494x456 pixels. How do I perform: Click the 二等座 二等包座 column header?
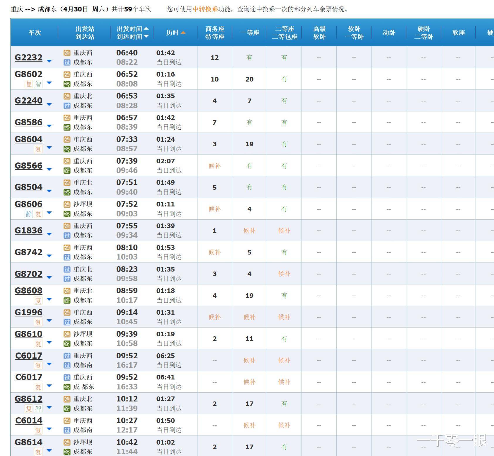pyautogui.click(x=284, y=33)
